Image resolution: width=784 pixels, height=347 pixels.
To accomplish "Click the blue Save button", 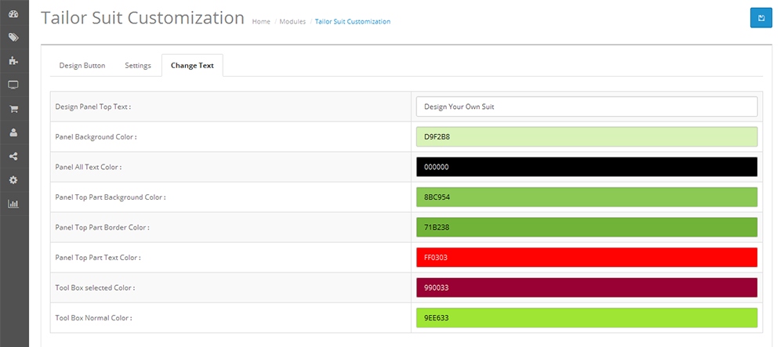I will [761, 18].
